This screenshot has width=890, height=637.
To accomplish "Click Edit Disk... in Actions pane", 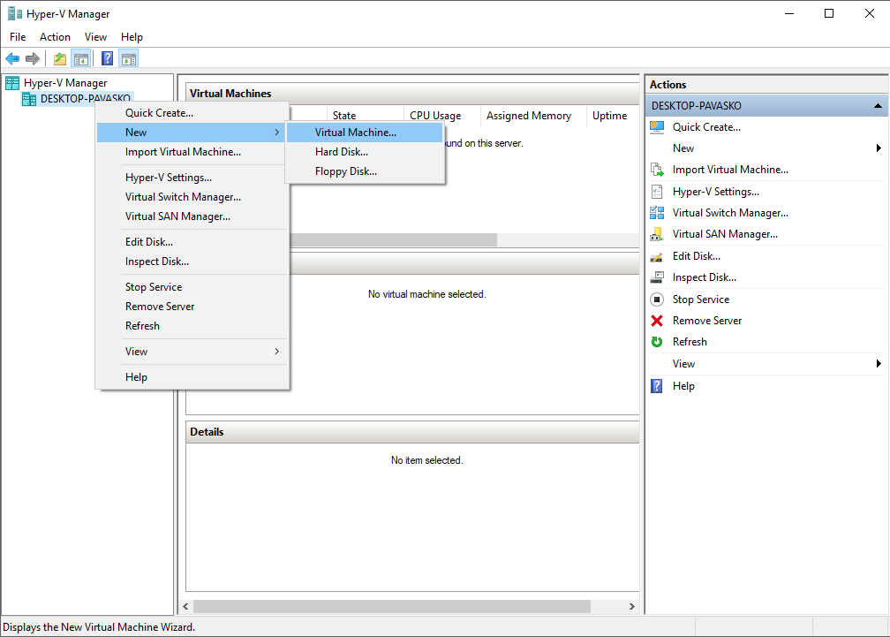I will pos(697,256).
